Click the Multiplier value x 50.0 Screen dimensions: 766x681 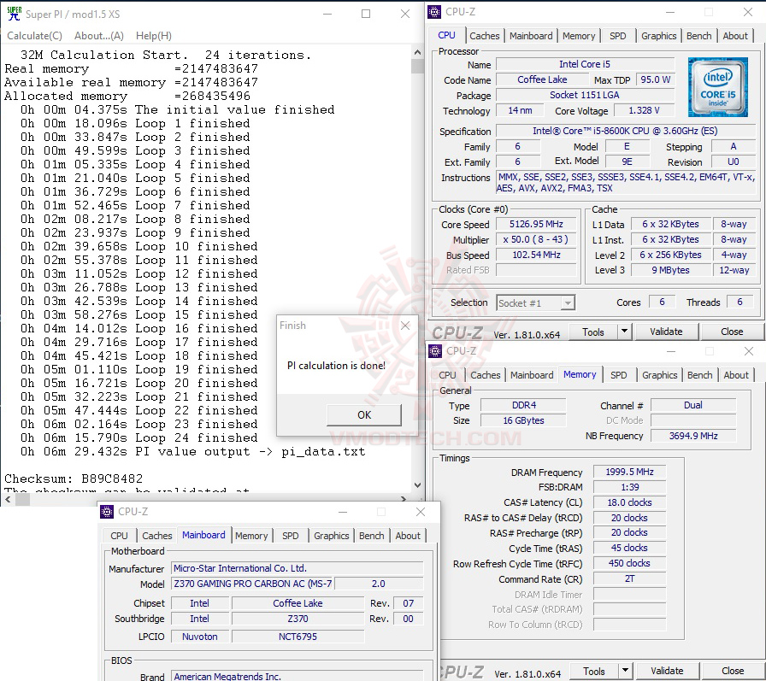pos(536,240)
